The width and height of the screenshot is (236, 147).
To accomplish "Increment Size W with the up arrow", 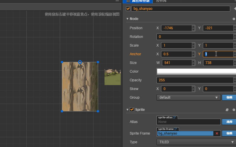I will coord(193,61).
